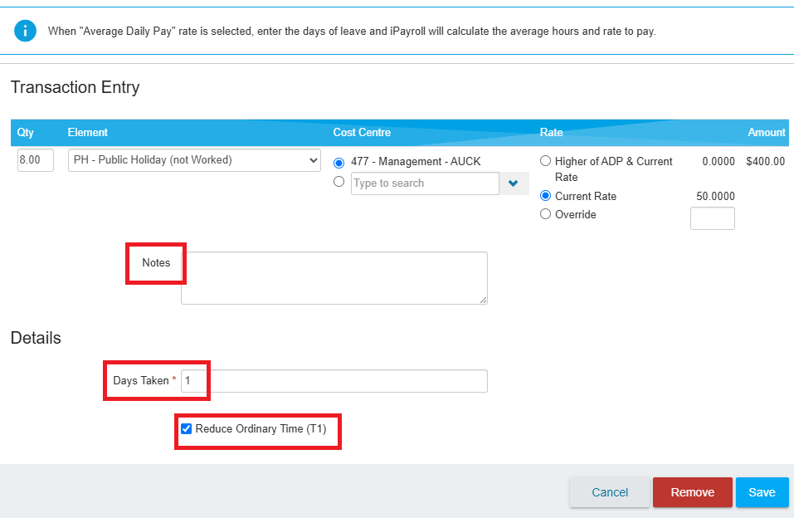Click the Element column header
The width and height of the screenshot is (794, 518).
coord(88,132)
